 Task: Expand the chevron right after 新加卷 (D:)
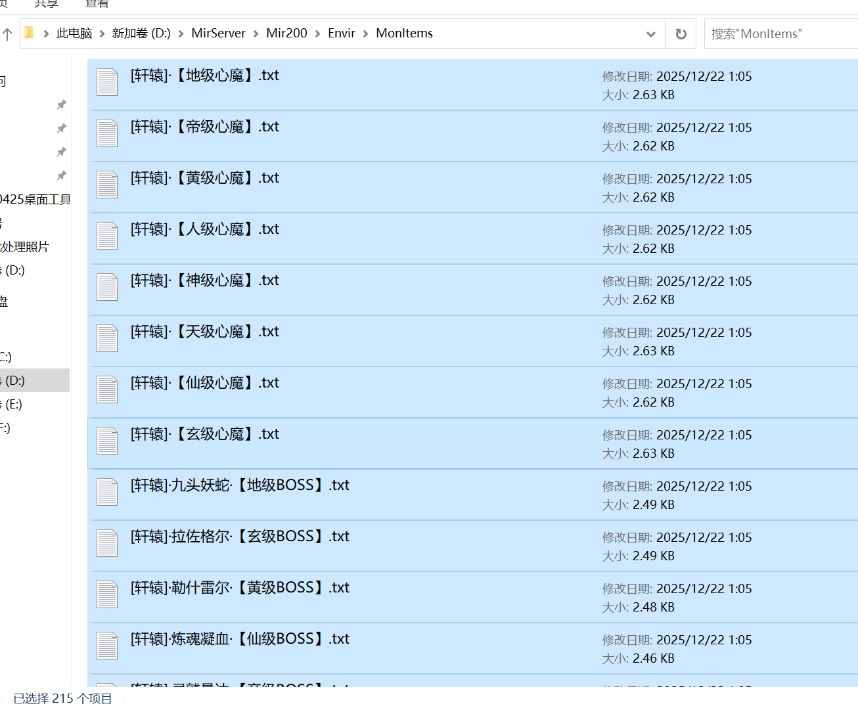point(181,33)
